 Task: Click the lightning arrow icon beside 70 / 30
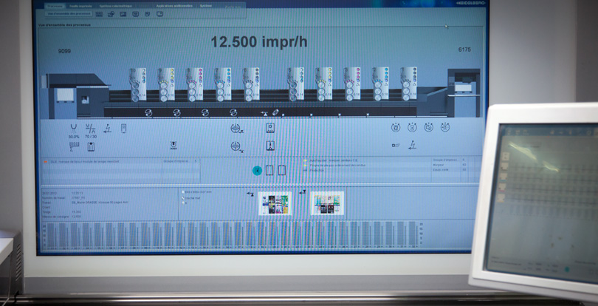pos(107,129)
